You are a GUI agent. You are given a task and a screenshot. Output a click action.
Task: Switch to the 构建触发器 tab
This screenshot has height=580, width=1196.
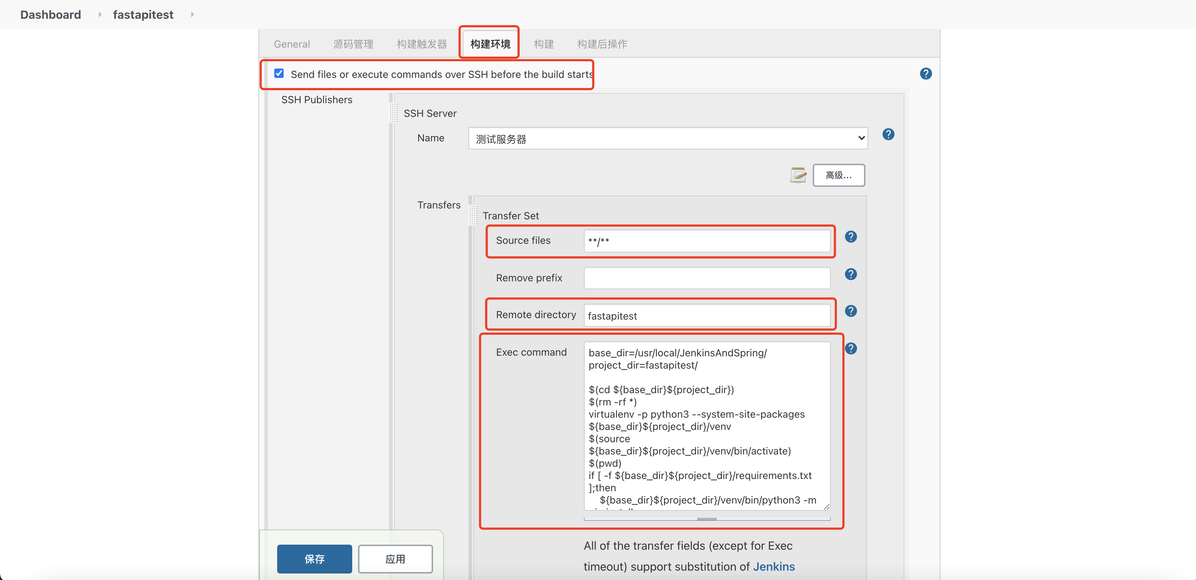(422, 44)
